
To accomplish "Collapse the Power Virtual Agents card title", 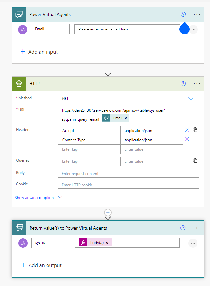I will (50, 14).
